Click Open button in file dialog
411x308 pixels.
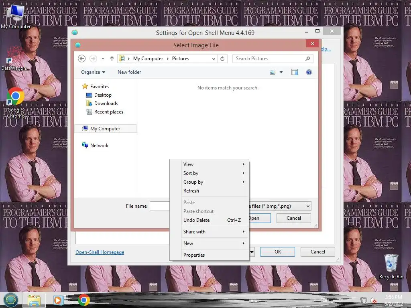coord(260,218)
